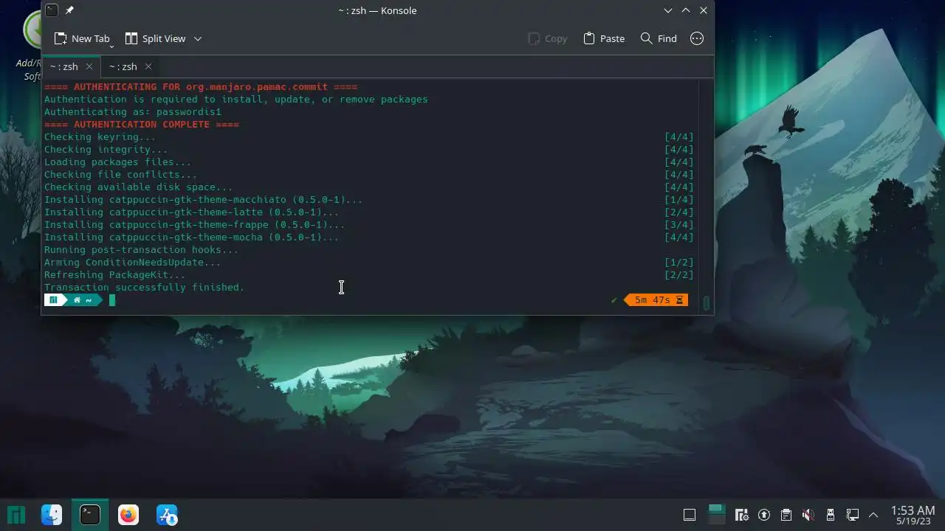Launch Firefox from the taskbar
The height and width of the screenshot is (531, 945).
(128, 515)
